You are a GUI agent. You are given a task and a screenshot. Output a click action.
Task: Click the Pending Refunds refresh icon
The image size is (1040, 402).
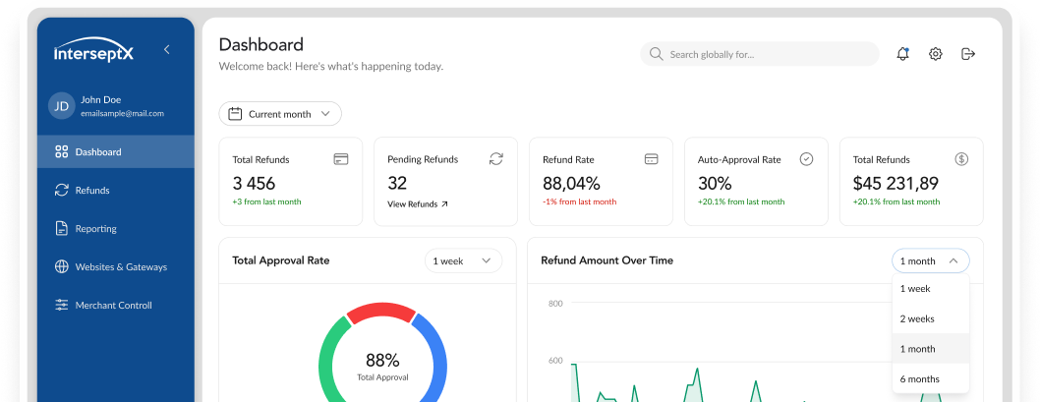[496, 159]
